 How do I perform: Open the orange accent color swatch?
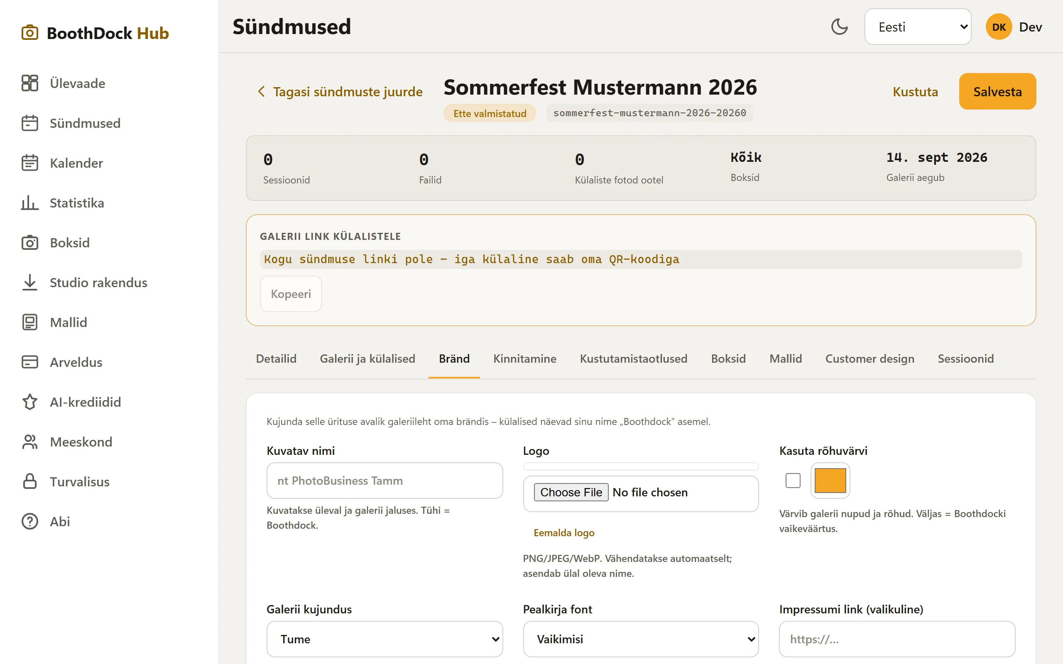point(830,480)
